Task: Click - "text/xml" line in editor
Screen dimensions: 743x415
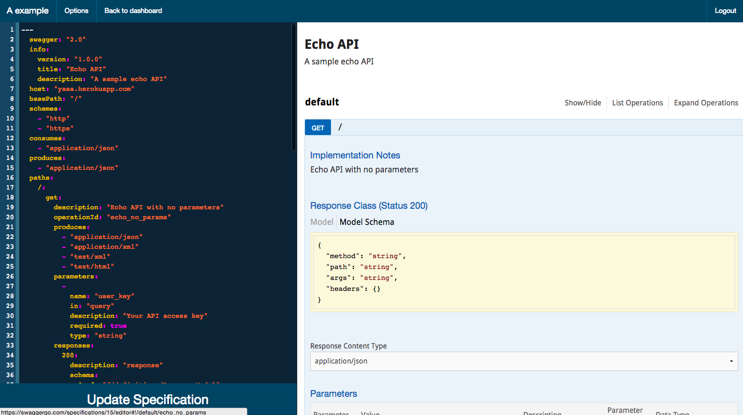Action: 86,257
